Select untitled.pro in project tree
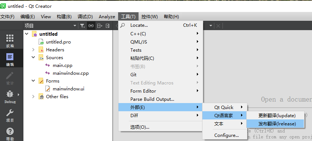 click(58, 42)
